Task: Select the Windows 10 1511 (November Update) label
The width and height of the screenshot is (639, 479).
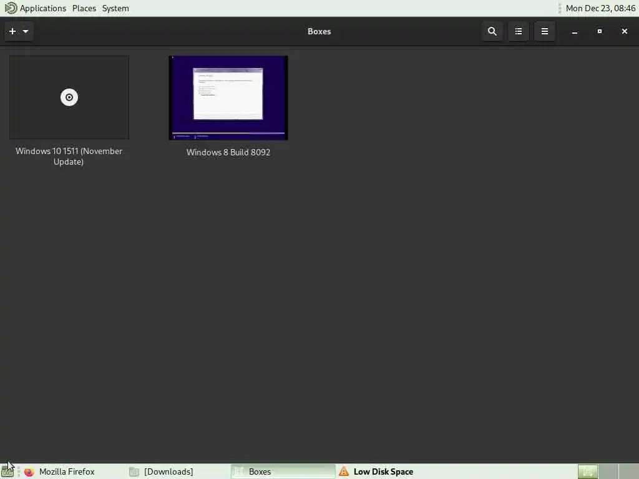Action: coord(69,157)
